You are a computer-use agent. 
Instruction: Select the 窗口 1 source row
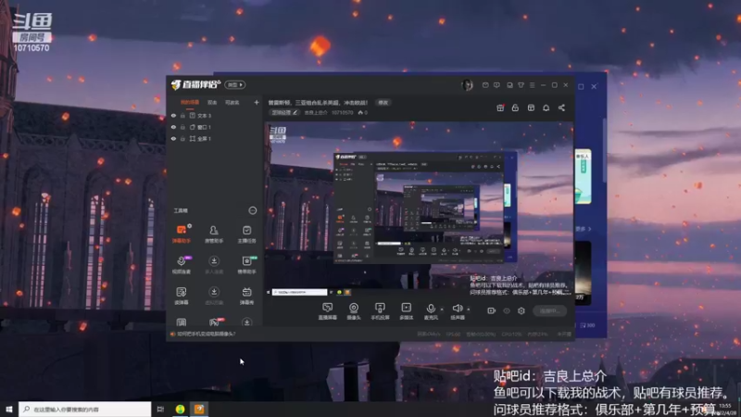click(x=215, y=127)
